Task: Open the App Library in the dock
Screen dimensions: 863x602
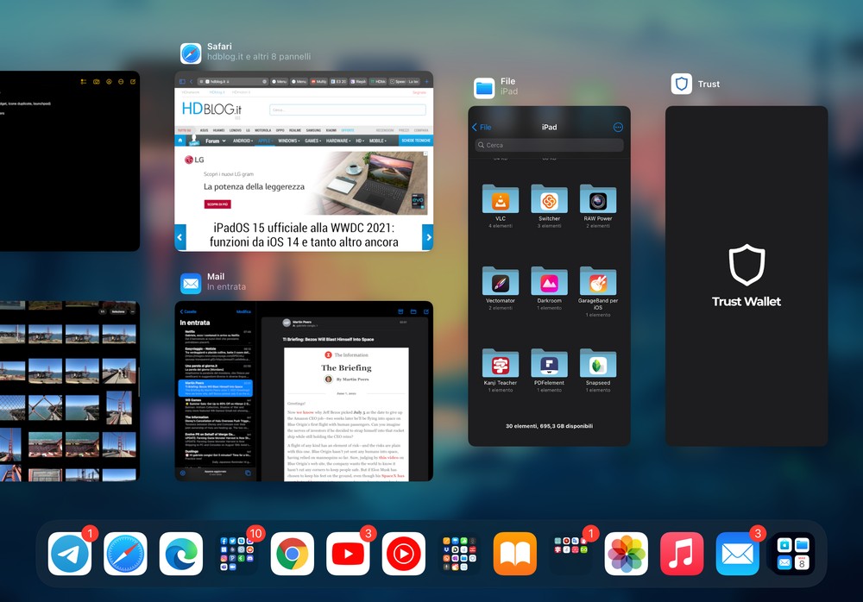Action: point(793,554)
